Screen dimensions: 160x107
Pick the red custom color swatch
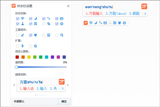(x=17, y=57)
